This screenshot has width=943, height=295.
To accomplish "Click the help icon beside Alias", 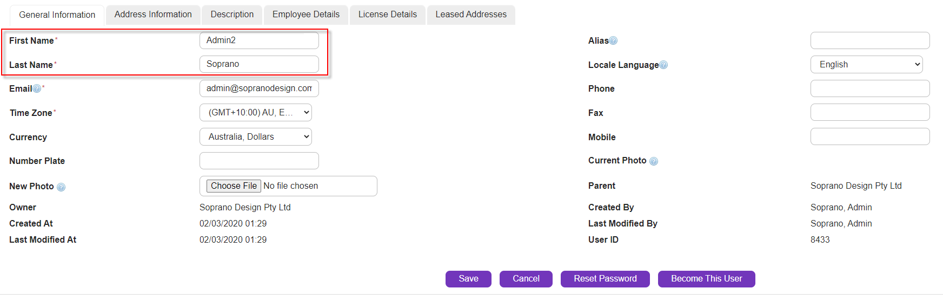I will click(x=613, y=41).
